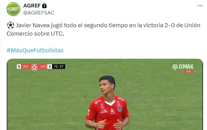Click the tweet text about Javier Navea
Image resolution: width=207 pixels, height=130 pixels.
click(x=104, y=29)
